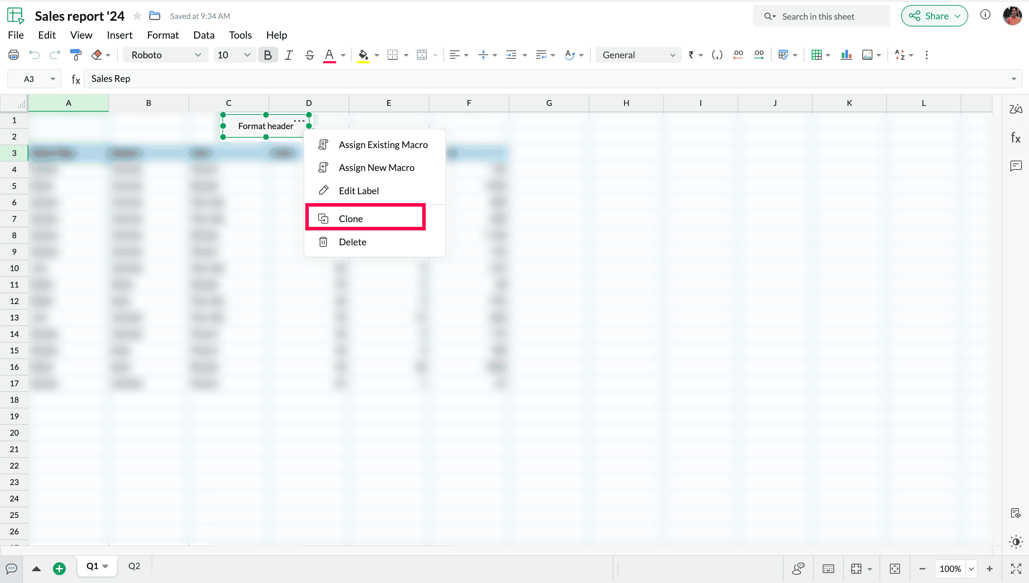Toggle strikethrough formatting
The height and width of the screenshot is (583, 1029).
tap(309, 55)
